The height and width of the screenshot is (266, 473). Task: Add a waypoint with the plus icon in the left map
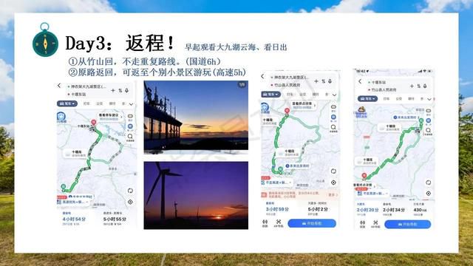click(x=113, y=90)
